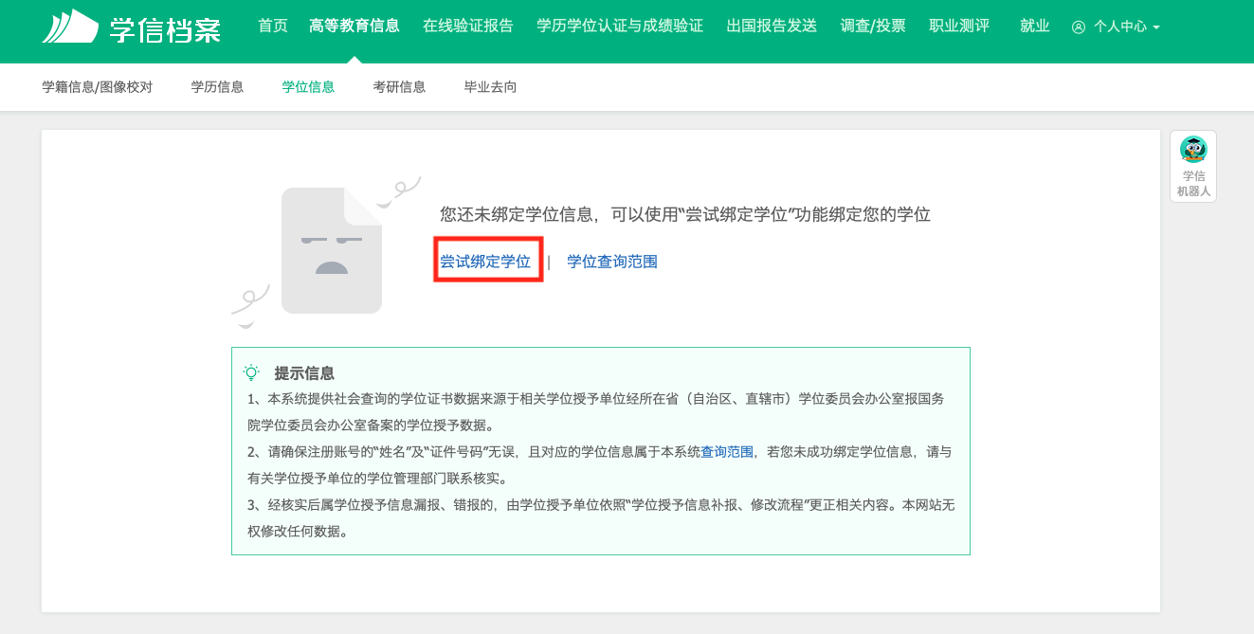Switch to 学历信息 tab
1254x634 pixels.
click(217, 87)
